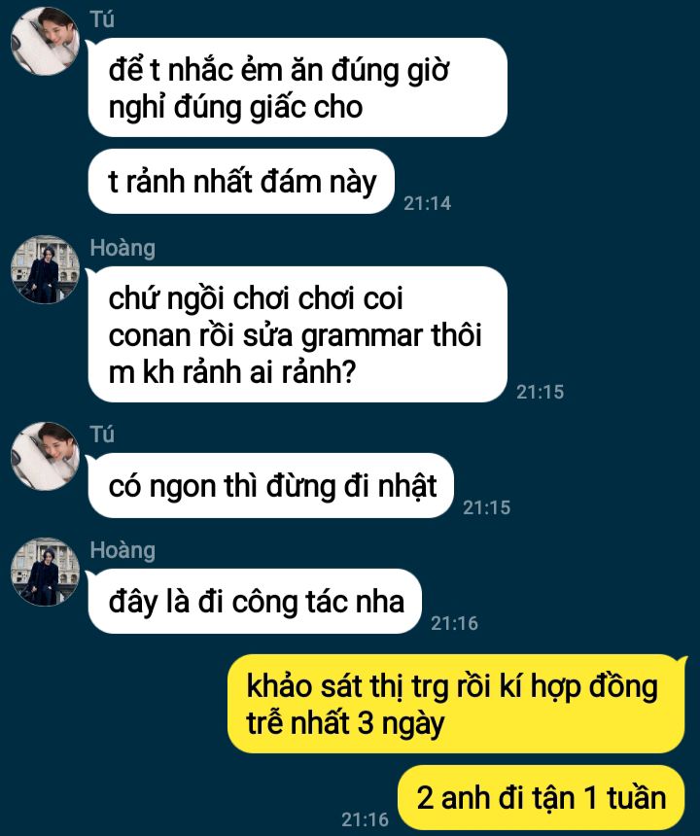Select Hoàng's message about conan and grammar
The height and width of the screenshot is (836, 700).
[297, 334]
